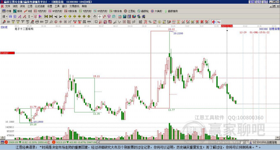Expand the candlestick style dropdown arrow
Screen dimensions: 280x150
(32, 17)
